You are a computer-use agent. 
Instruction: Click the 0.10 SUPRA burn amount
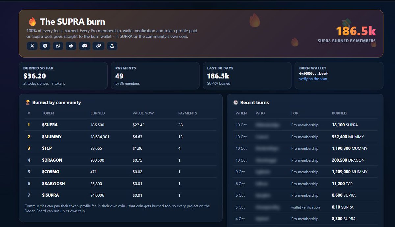click(x=343, y=207)
